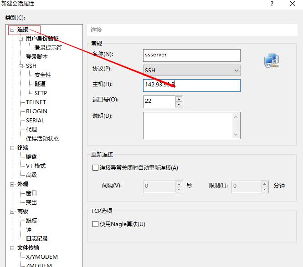Select the 代理 tree item
Screen dimensions: 303x267
31,129
